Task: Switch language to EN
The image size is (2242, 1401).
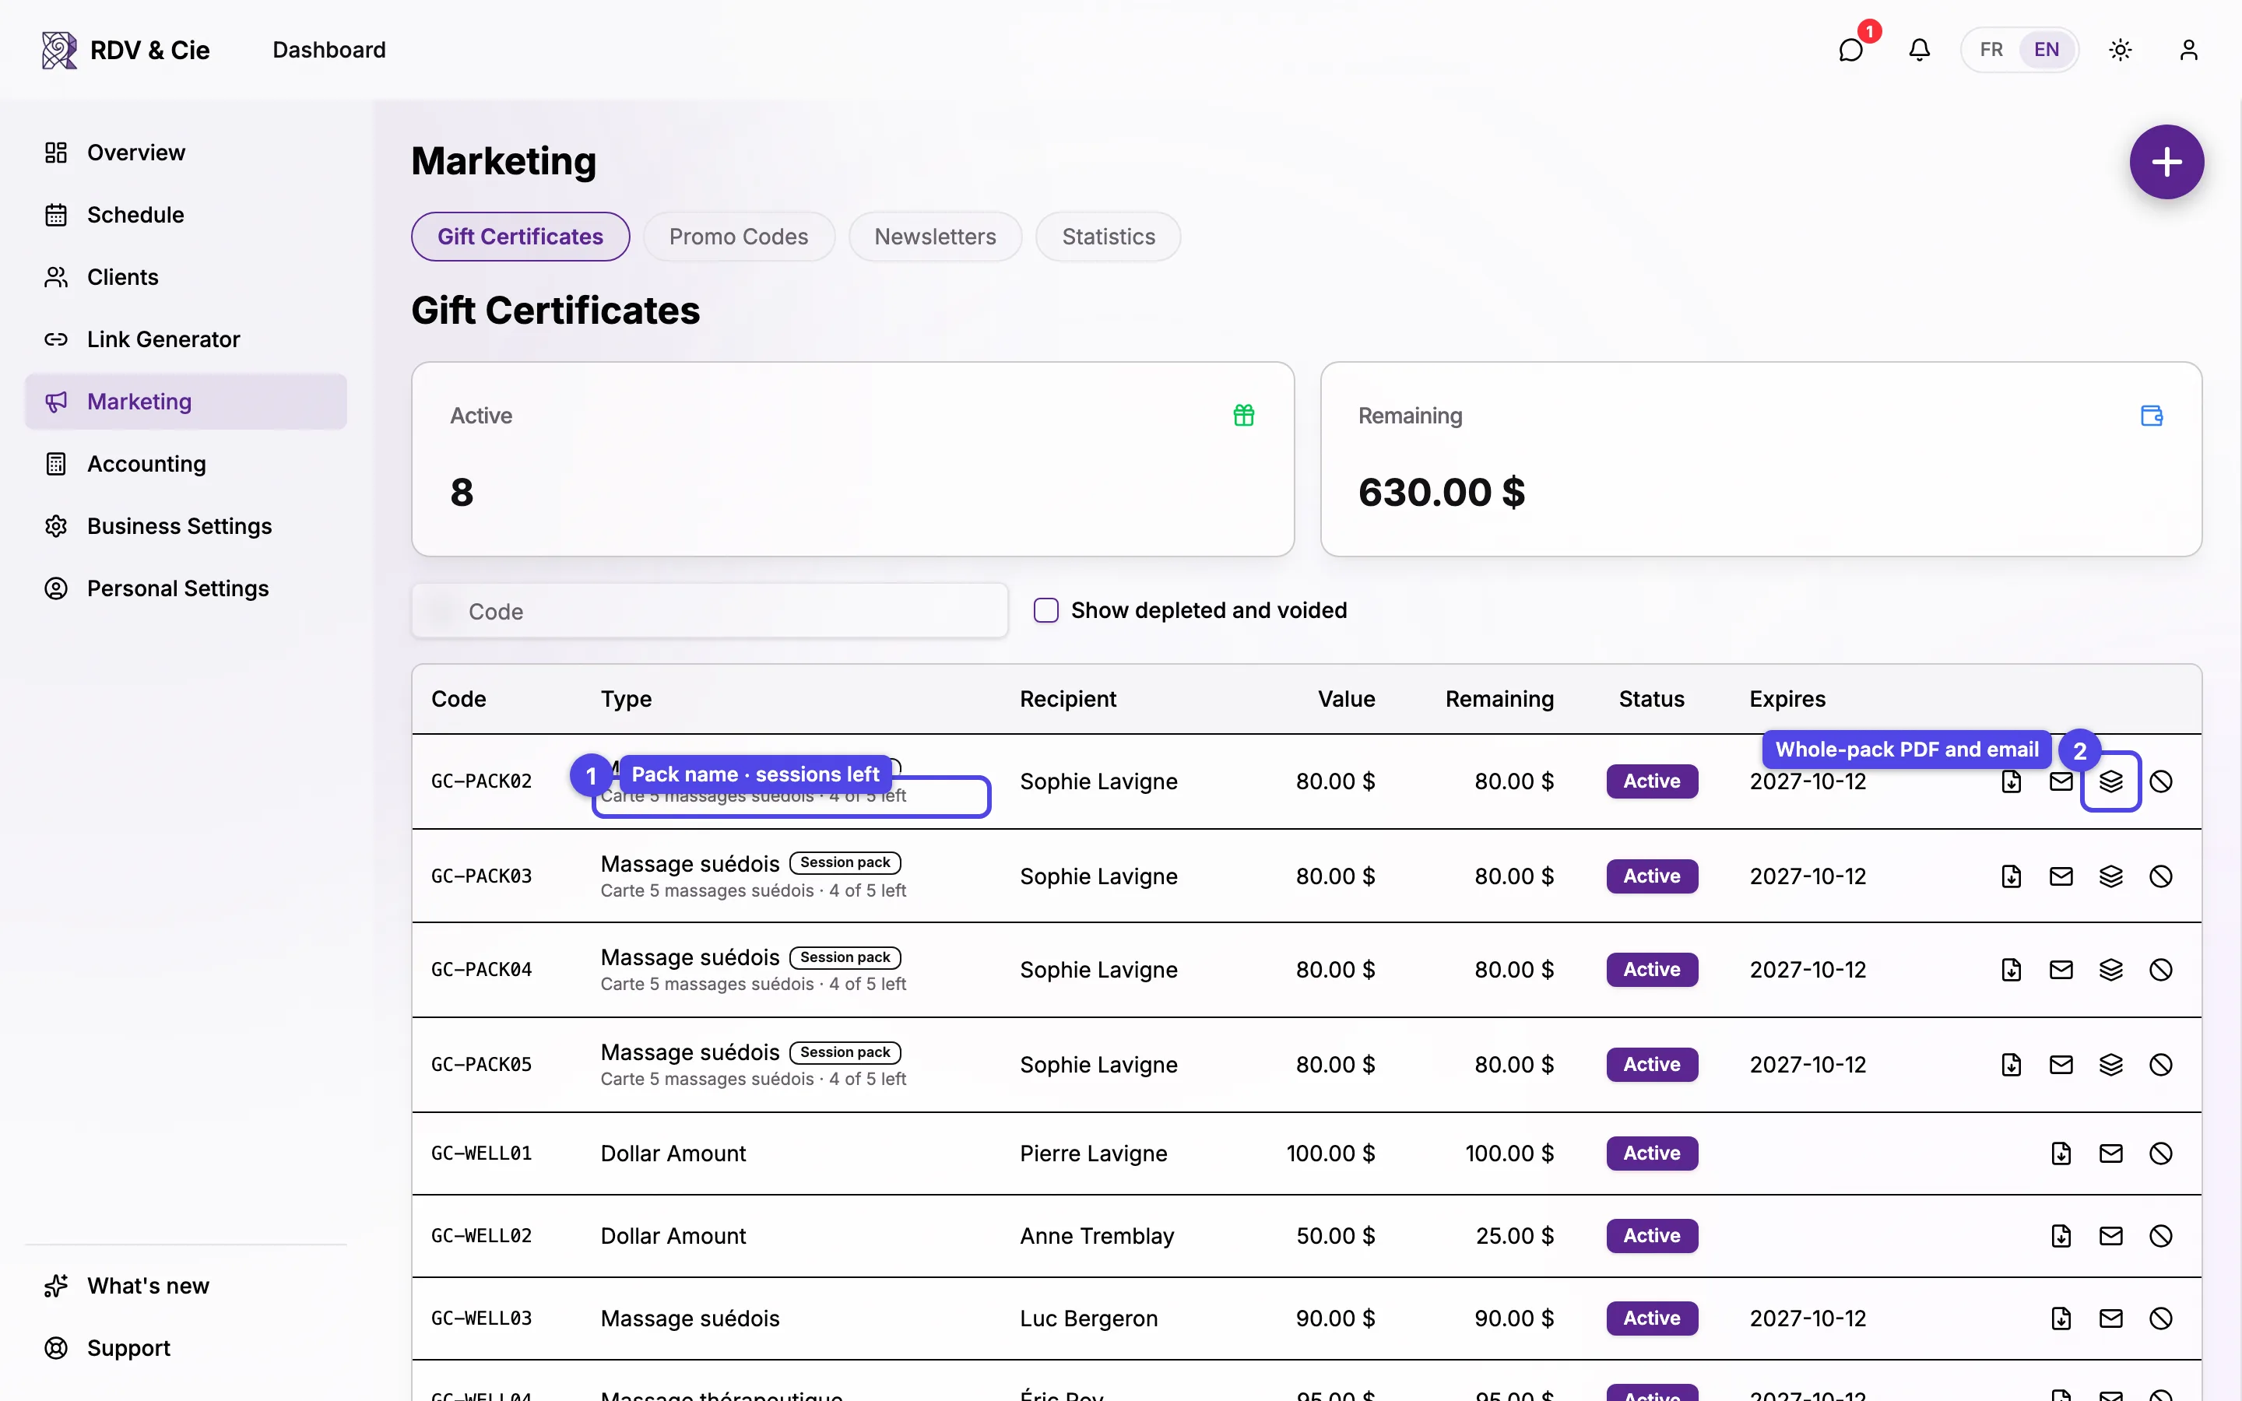Action: tap(2047, 49)
